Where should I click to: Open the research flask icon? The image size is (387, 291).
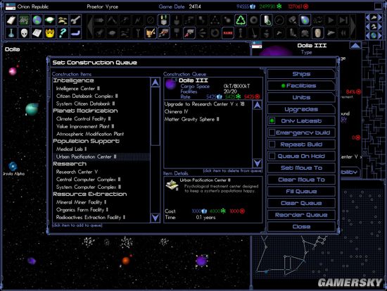(x=11, y=33)
